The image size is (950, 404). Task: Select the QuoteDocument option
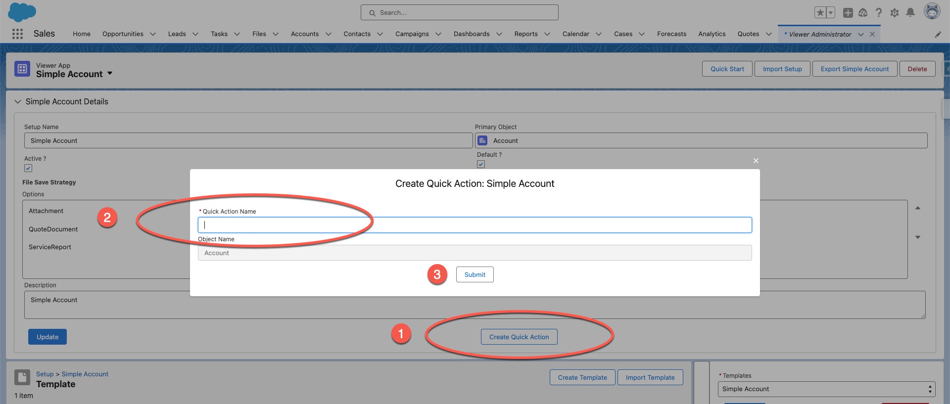point(53,229)
